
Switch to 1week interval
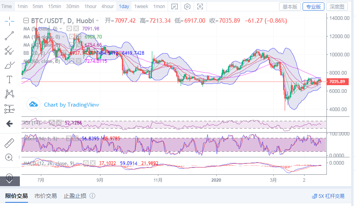tap(141, 6)
